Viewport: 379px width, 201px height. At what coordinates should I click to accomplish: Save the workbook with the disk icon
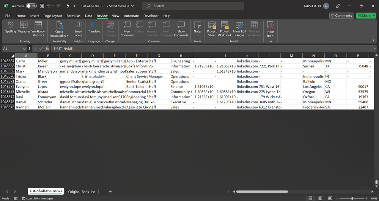[x=42, y=6]
